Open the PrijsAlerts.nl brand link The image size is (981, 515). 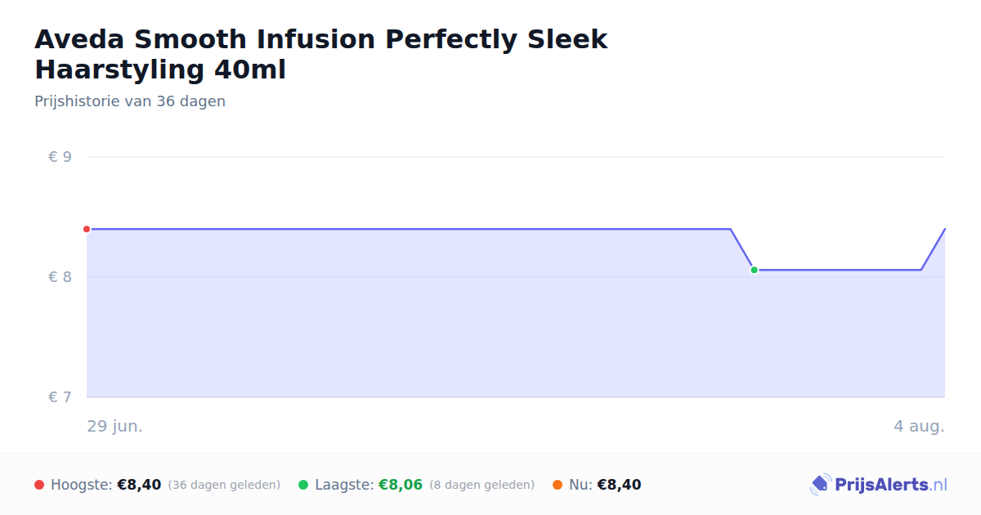coord(879,485)
